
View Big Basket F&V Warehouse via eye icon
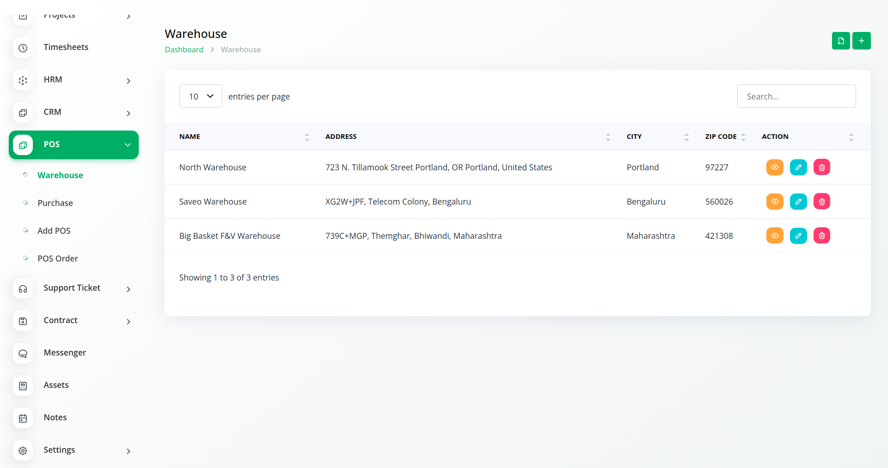pyautogui.click(x=774, y=236)
